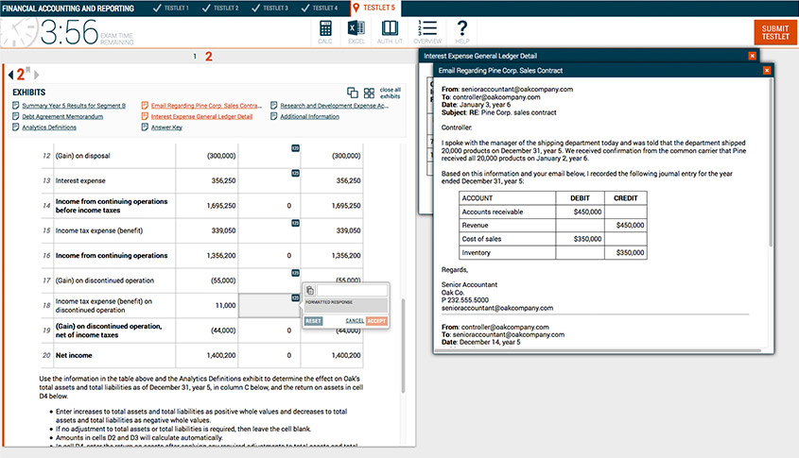Click the copy icon in response popup
This screenshot has height=458, width=799.
tap(310, 291)
